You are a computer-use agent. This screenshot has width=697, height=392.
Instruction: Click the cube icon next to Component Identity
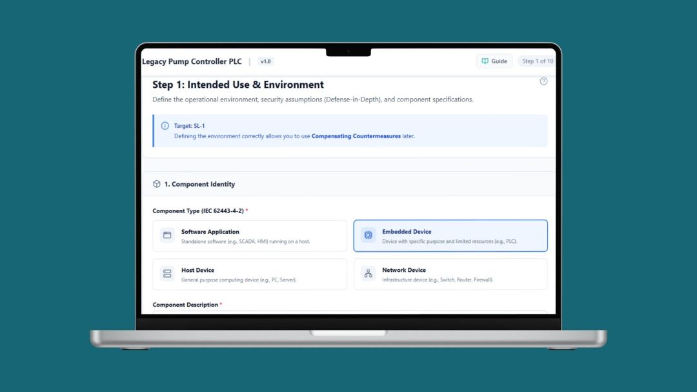(157, 184)
